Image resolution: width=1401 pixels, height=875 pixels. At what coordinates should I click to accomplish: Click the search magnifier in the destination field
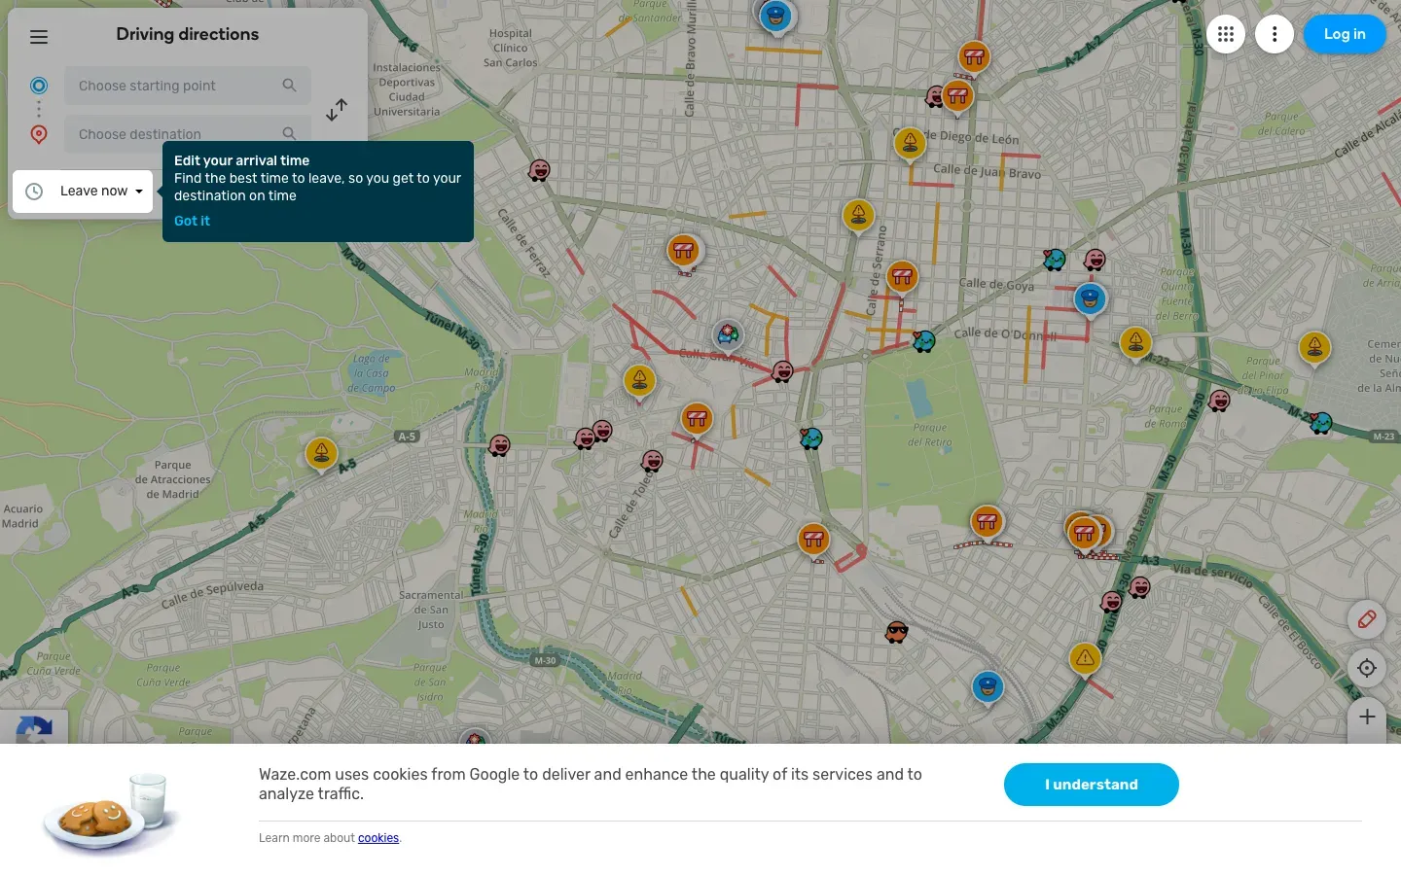pos(289,133)
